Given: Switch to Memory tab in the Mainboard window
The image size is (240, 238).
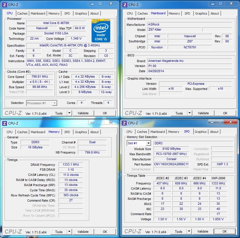Looking at the screenshot, I should coord(174,13).
